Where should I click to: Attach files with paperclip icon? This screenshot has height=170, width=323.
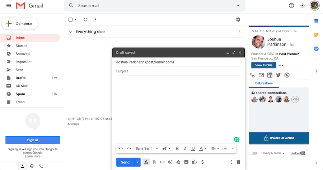click(x=154, y=162)
